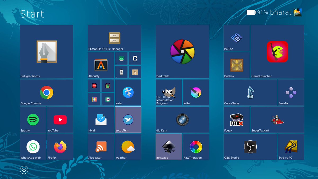Viewport: 318px width, 179px height.
Task: Open the small red round-logo tile
Action: coord(94,86)
